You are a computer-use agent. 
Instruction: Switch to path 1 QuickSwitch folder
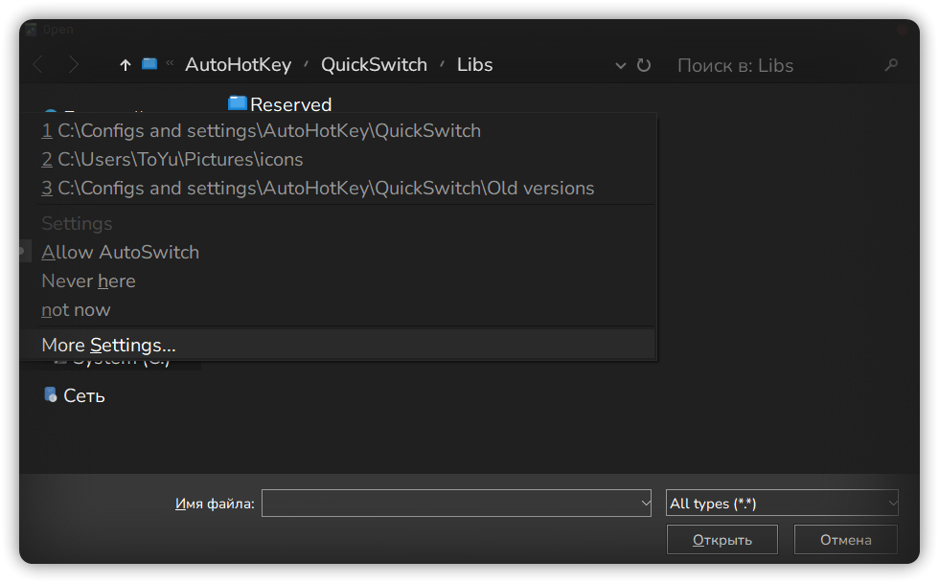point(261,130)
